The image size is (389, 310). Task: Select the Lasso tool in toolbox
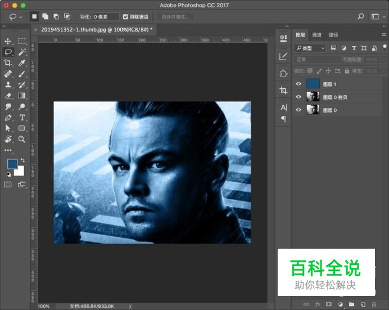8,52
